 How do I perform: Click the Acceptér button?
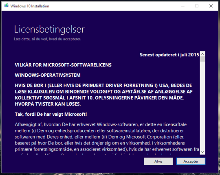(191, 162)
